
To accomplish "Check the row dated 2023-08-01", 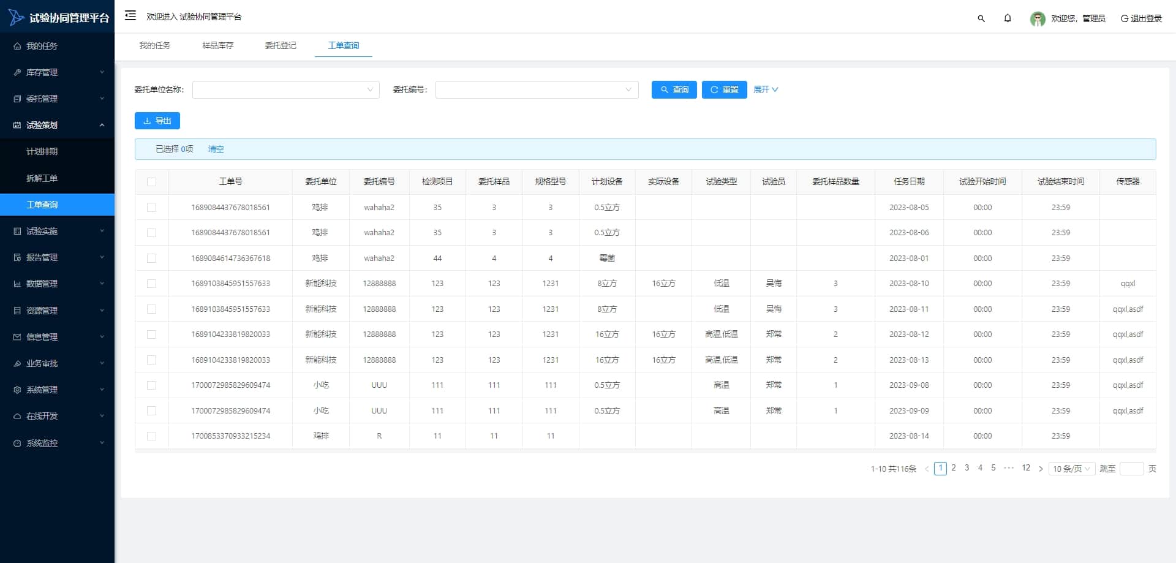I will tap(152, 259).
